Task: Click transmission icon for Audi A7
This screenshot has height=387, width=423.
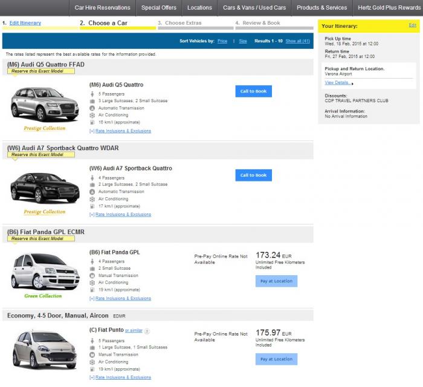Action: coord(92,192)
